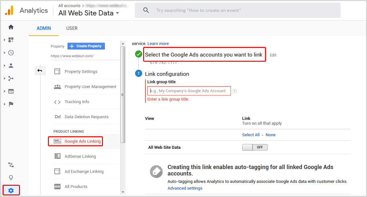Open Data Deletion Requests
This screenshot has width=367, height=197.
(x=87, y=117)
